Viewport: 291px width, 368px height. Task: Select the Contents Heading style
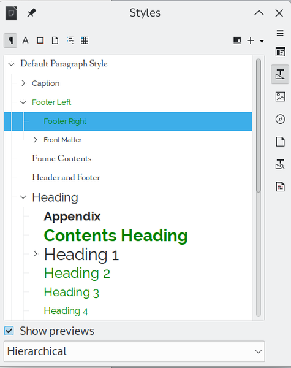click(x=116, y=236)
